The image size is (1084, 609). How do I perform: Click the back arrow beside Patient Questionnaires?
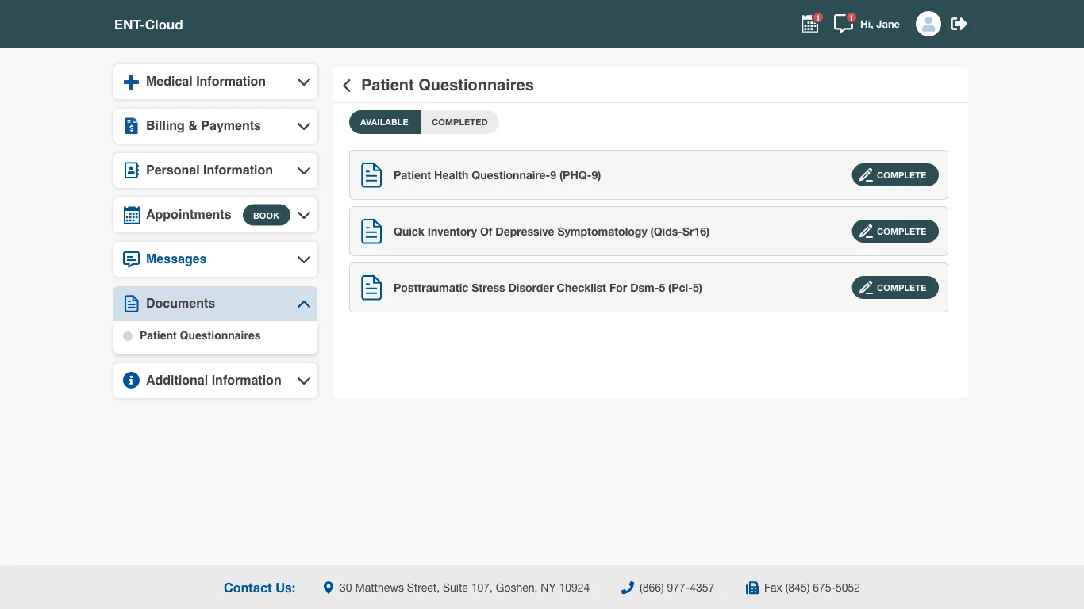(x=346, y=85)
